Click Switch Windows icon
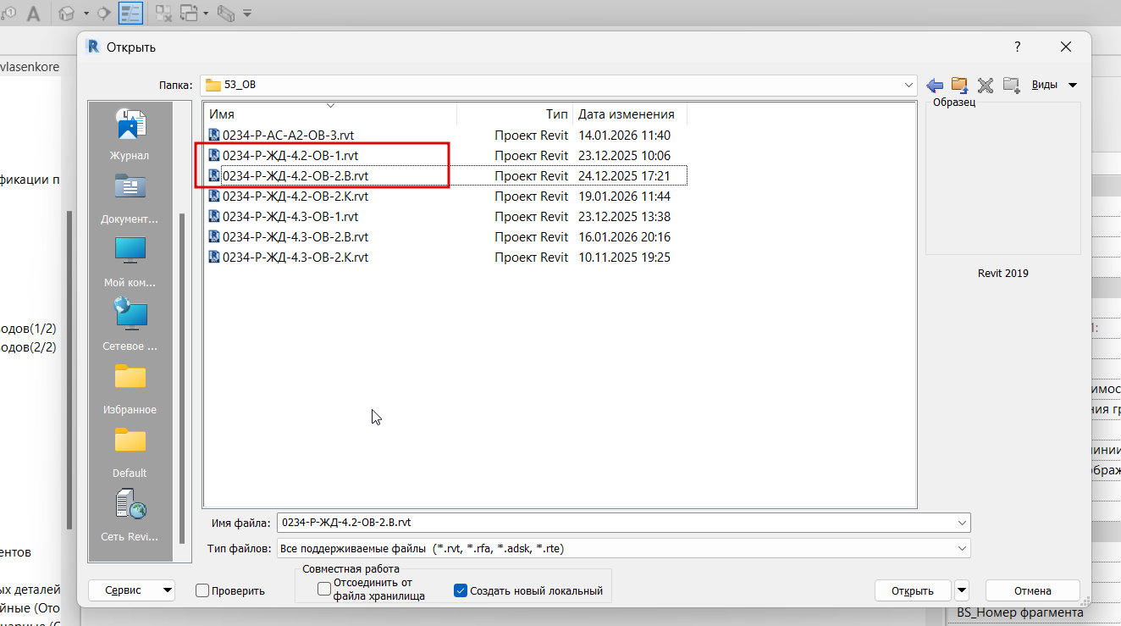Image resolution: width=1121 pixels, height=626 pixels. point(189,14)
